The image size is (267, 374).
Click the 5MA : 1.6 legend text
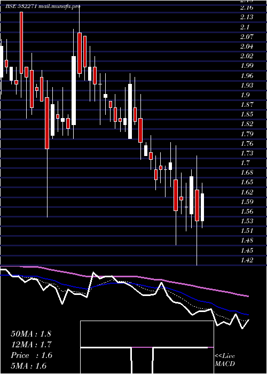[x=29, y=366]
